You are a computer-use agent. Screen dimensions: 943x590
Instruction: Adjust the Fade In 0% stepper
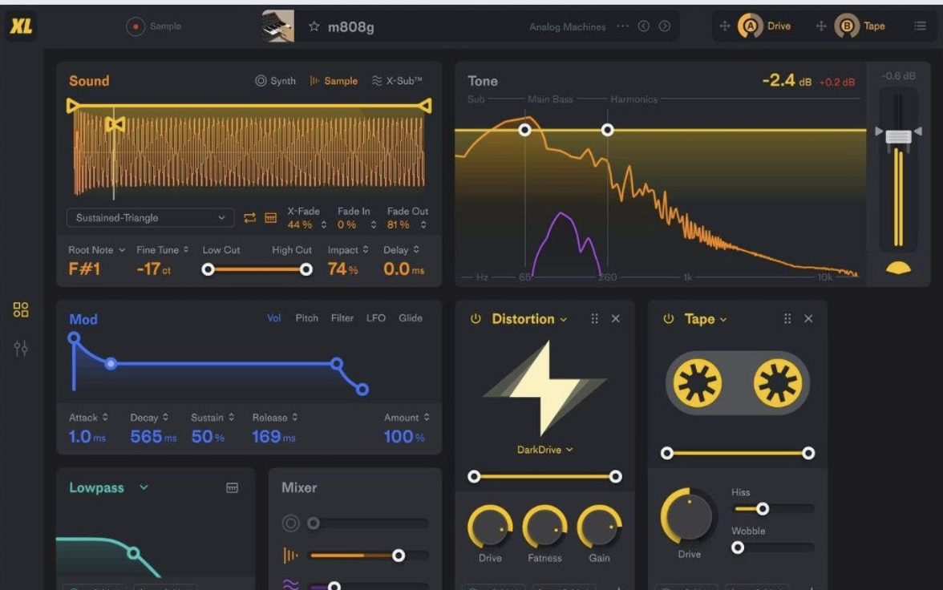[x=374, y=225]
